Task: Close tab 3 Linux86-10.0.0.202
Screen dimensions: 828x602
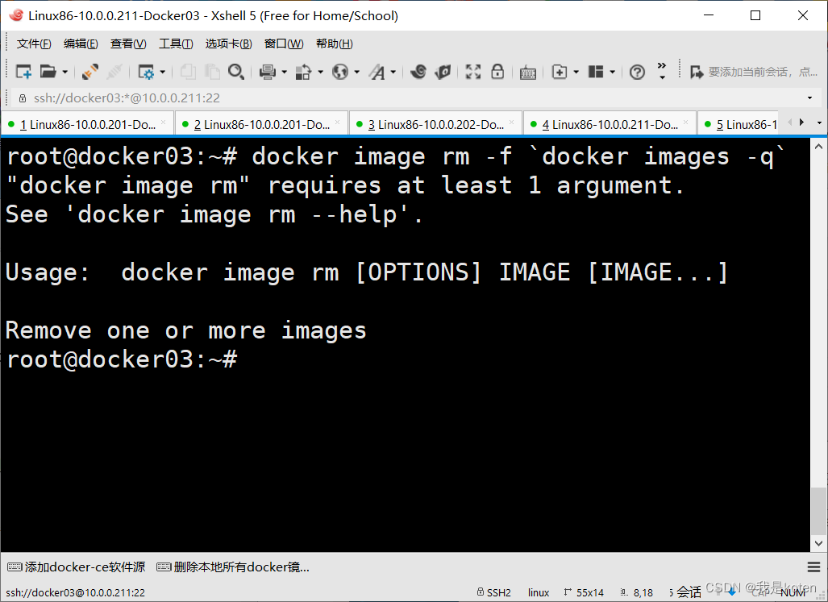Action: pyautogui.click(x=512, y=122)
